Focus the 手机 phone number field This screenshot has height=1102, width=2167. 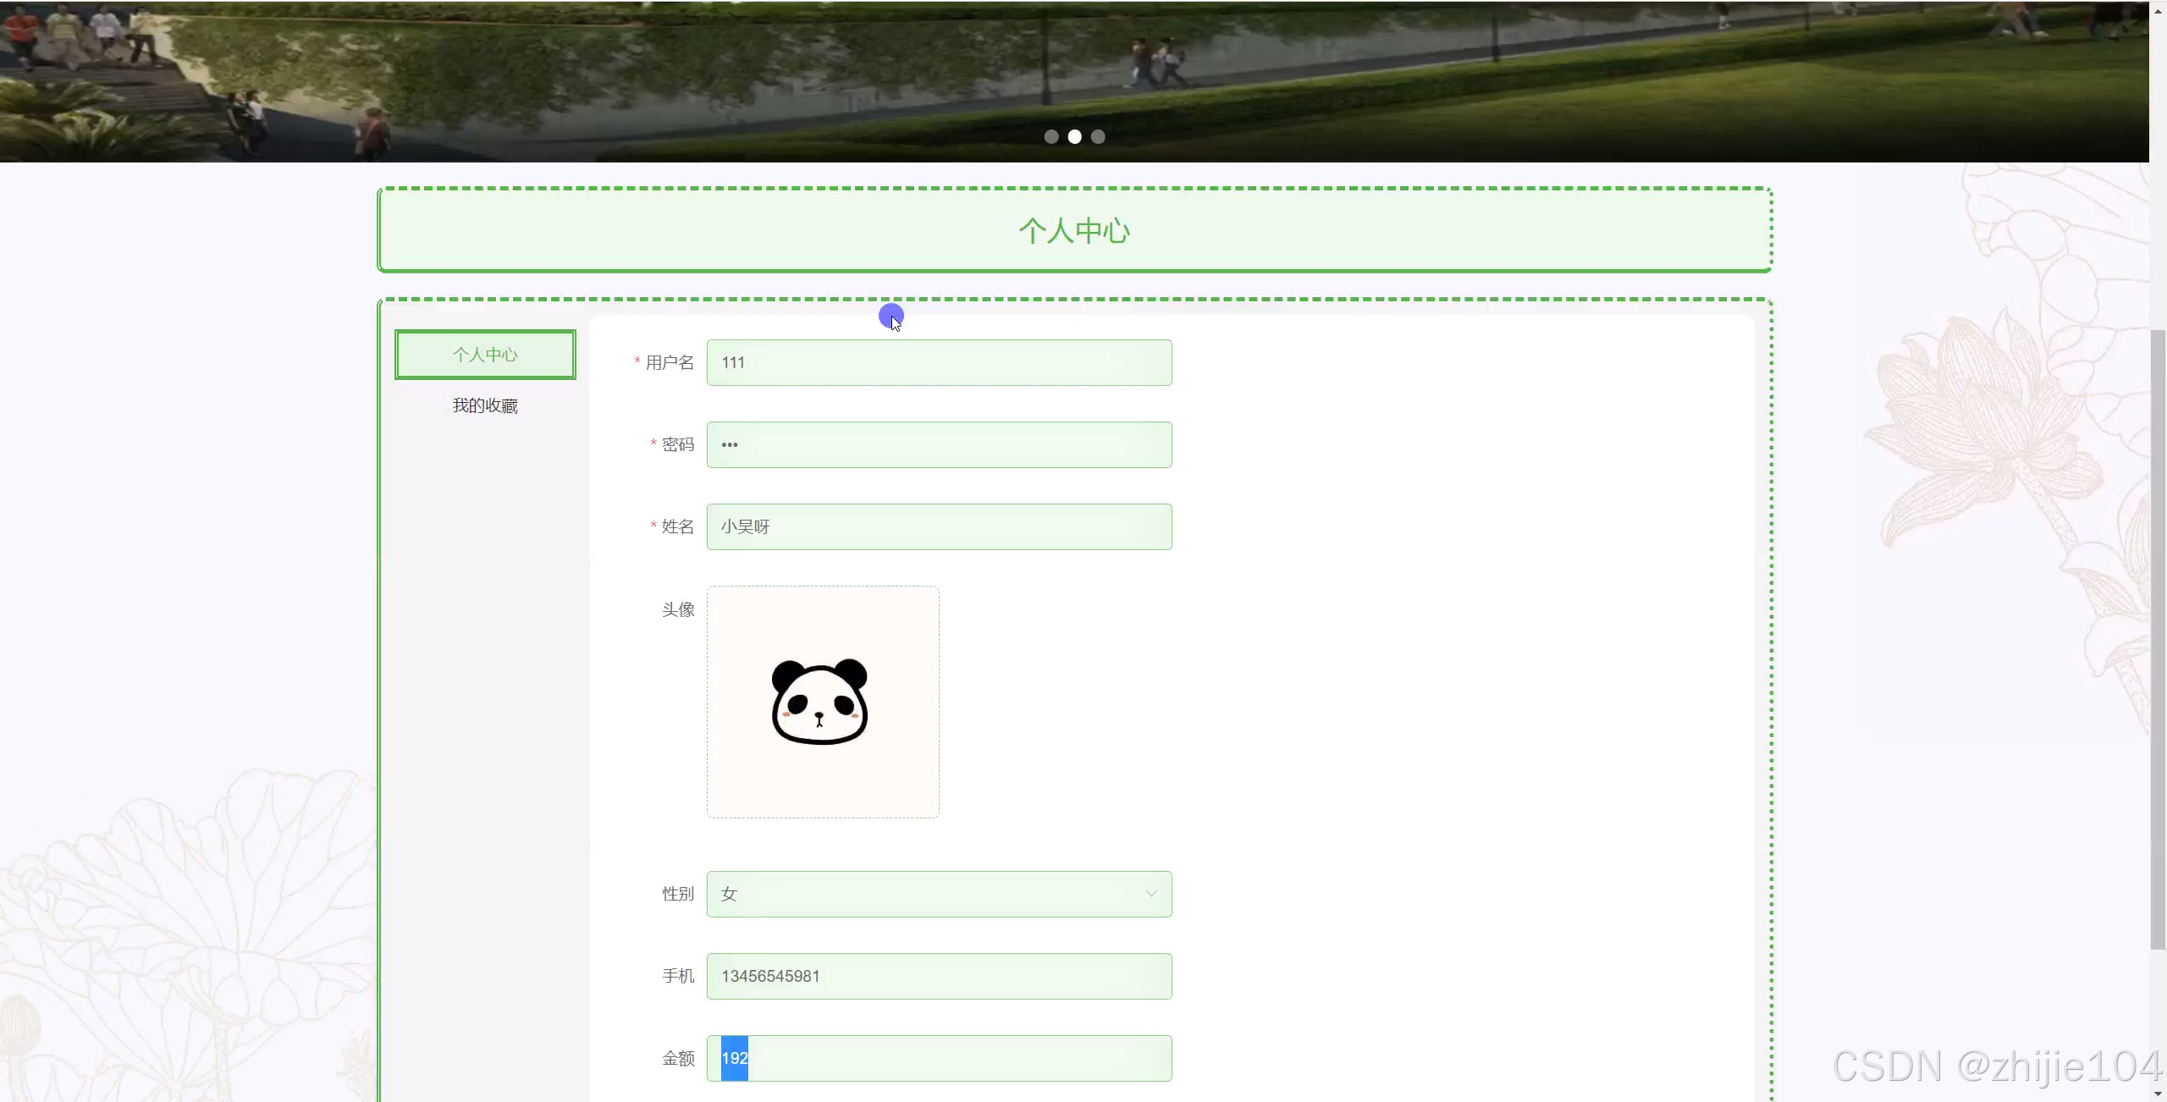pos(939,976)
